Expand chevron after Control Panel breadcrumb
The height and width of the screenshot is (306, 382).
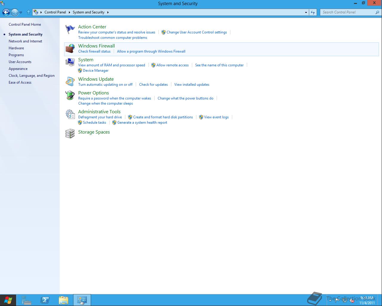[69, 12]
